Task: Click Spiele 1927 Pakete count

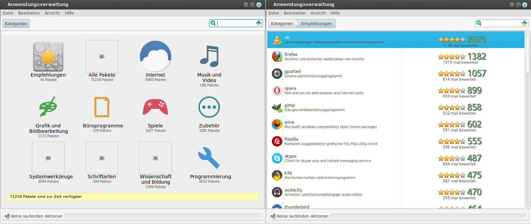Action: (x=155, y=130)
